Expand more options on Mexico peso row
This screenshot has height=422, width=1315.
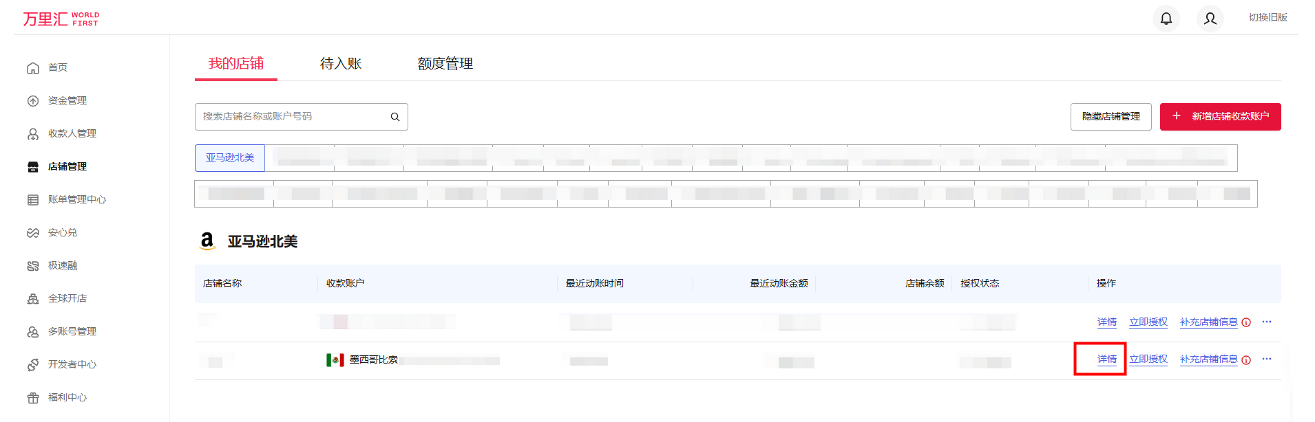pyautogui.click(x=1267, y=359)
